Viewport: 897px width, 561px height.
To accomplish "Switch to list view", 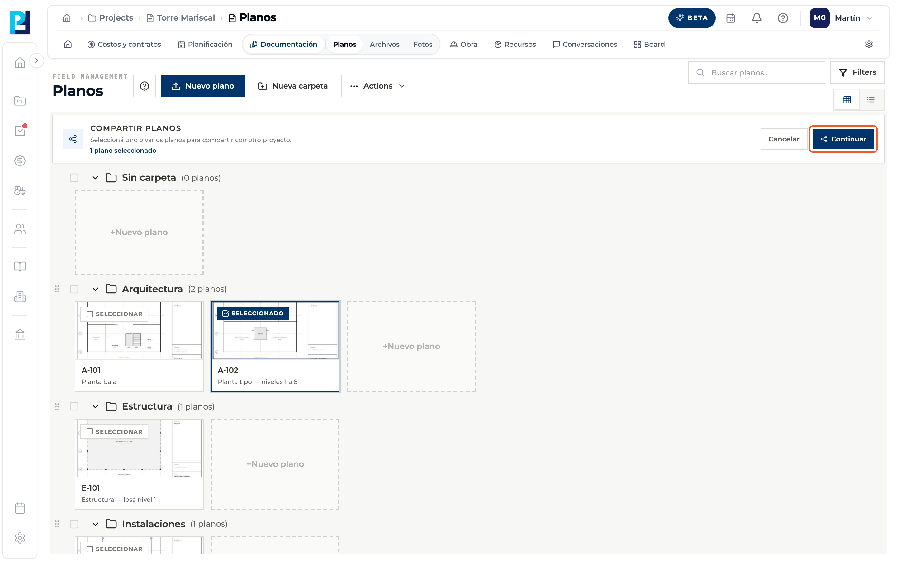I will tap(871, 100).
